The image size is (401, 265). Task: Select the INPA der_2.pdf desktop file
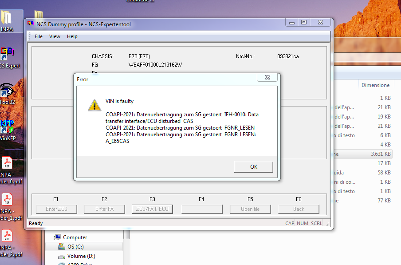tap(10, 244)
